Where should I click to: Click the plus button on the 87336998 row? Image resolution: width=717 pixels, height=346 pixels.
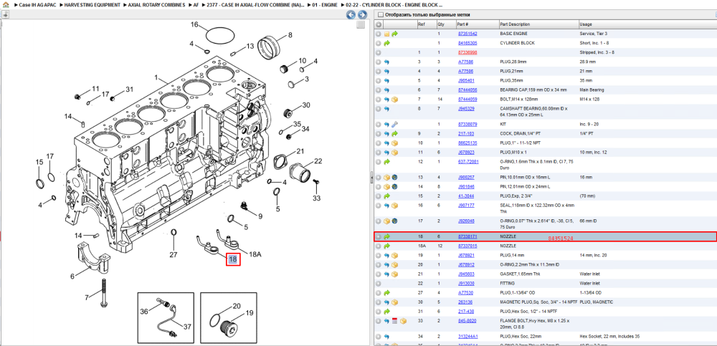(x=378, y=52)
